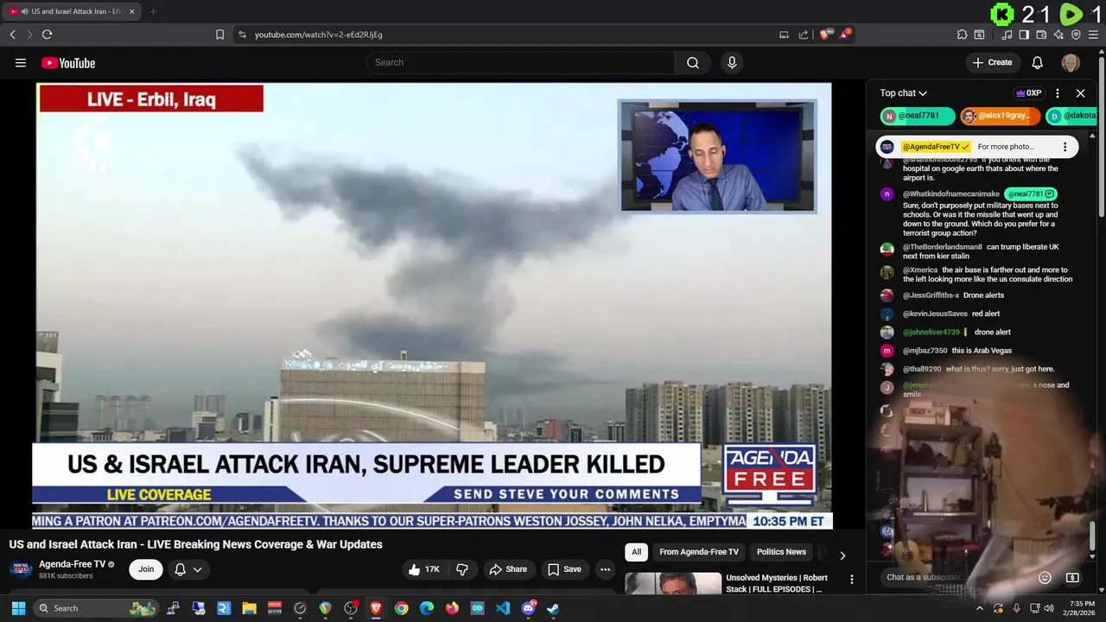This screenshot has height=622, width=1106.
Task: Select the From Agenda-Free TV chip
Action: click(699, 552)
